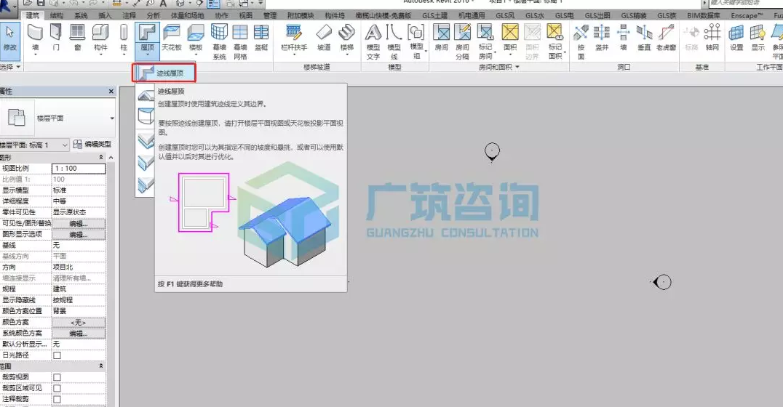Open the dropdown arrow under 楼梯
This screenshot has width=783, height=407.
pyautogui.click(x=346, y=55)
